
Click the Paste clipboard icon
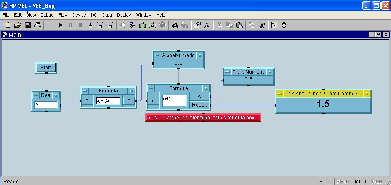coord(240,25)
